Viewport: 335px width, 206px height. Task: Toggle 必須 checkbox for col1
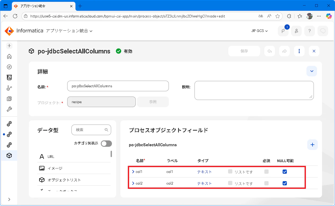click(266, 172)
